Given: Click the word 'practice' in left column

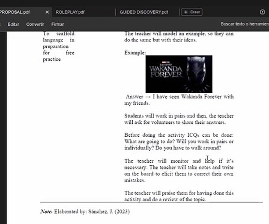Looking at the screenshot, I should [52, 59].
